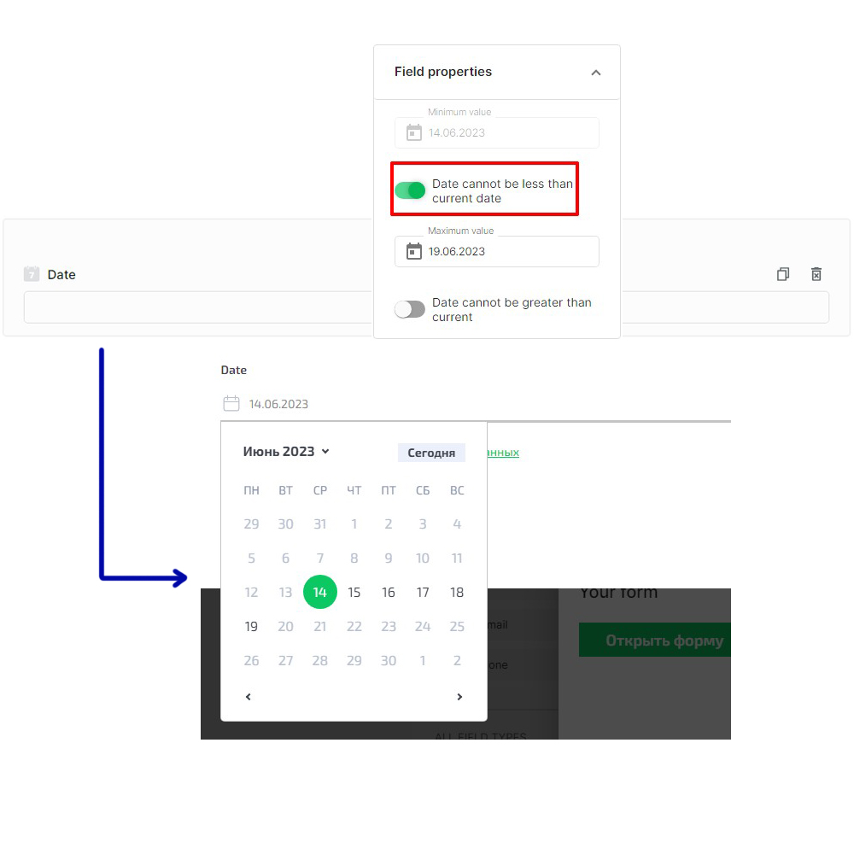Click the Field properties header title

(x=442, y=72)
